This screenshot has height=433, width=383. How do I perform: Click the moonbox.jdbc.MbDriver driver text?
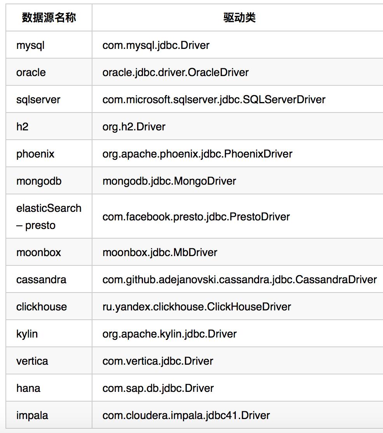(x=160, y=253)
